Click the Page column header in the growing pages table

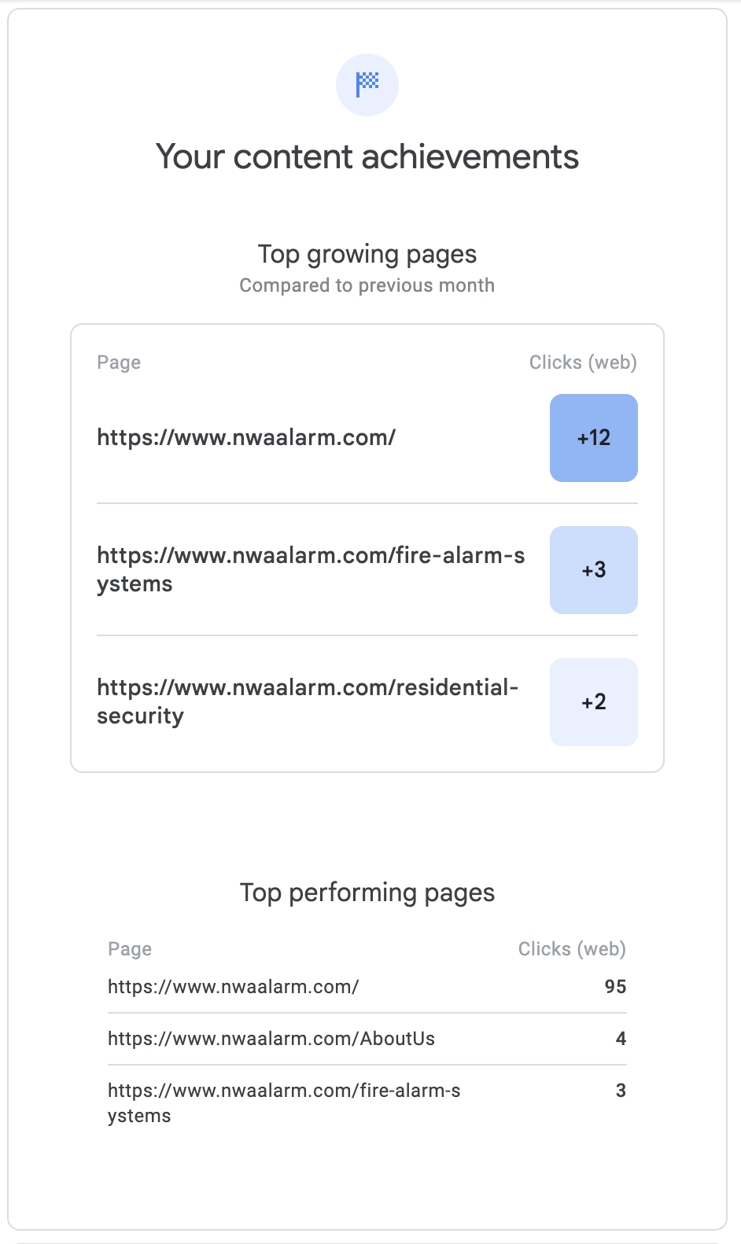(x=119, y=363)
